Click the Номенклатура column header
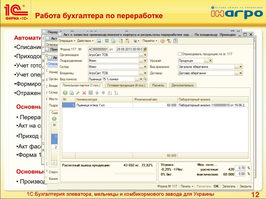This screenshot has height=199, width=266. coord(104,99)
